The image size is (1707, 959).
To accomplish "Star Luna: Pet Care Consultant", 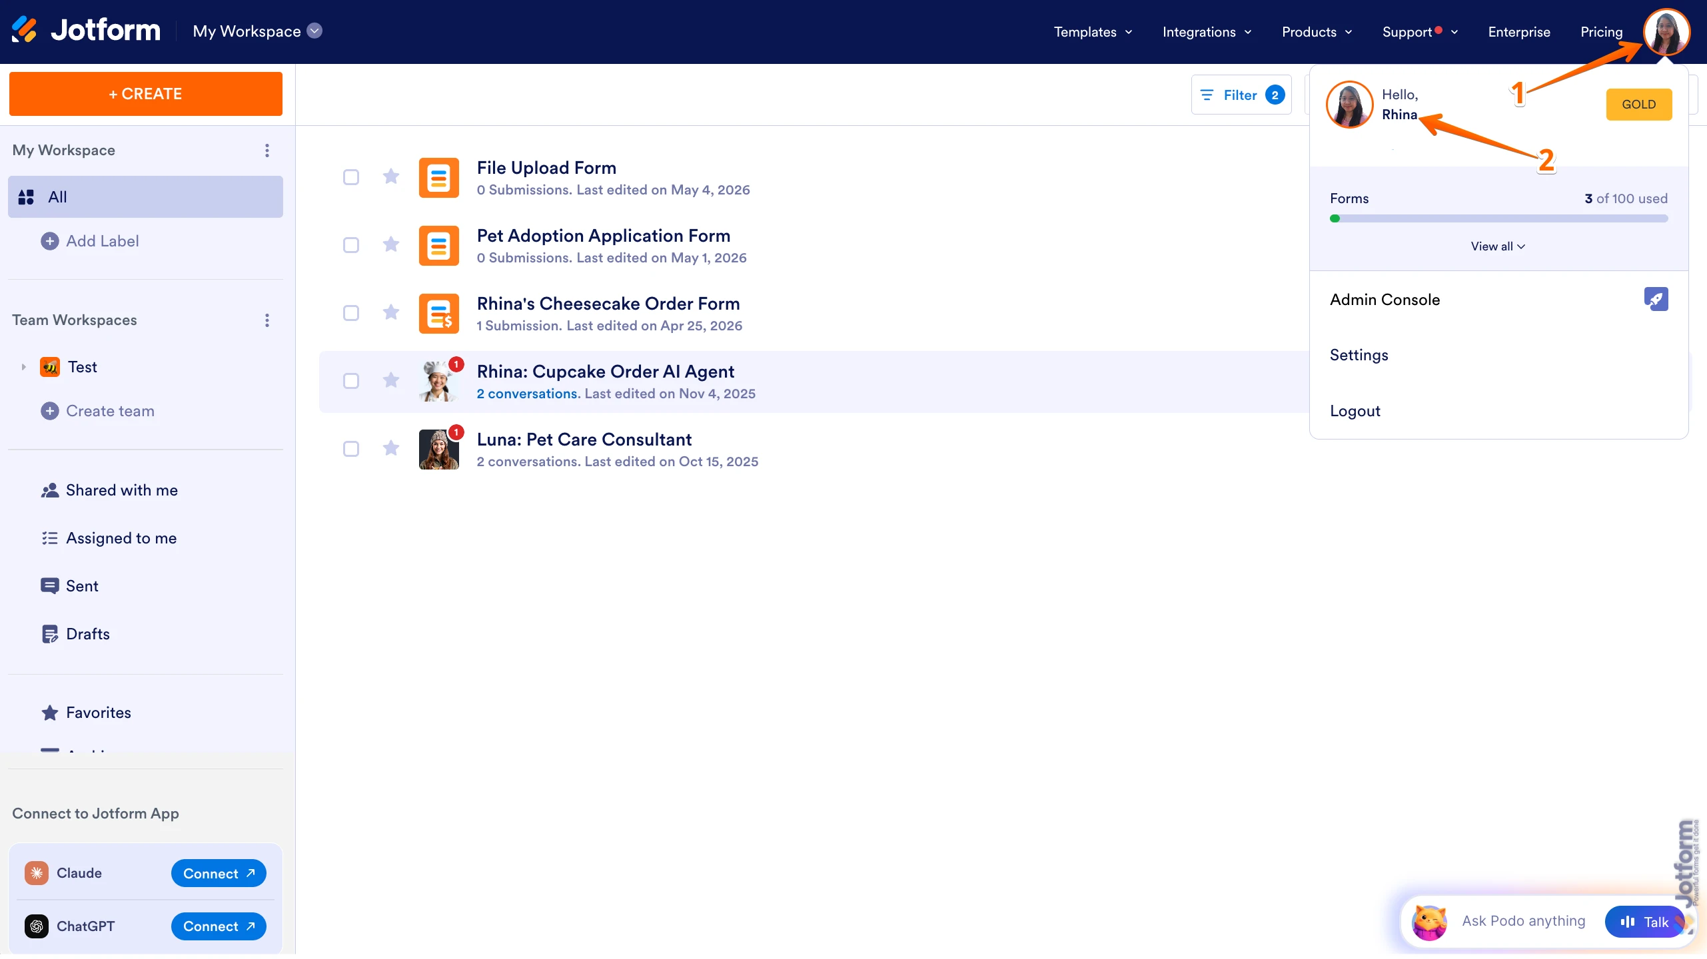I will pyautogui.click(x=391, y=448).
